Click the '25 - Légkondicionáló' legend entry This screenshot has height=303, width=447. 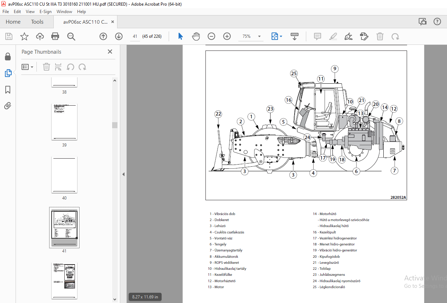click(x=329, y=287)
